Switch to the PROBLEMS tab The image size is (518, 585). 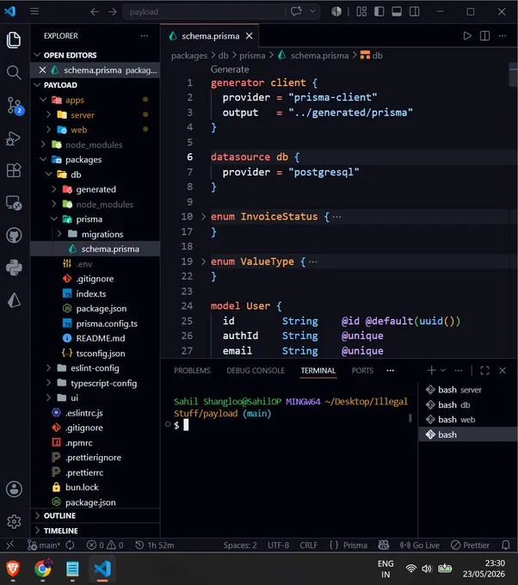pyautogui.click(x=192, y=371)
